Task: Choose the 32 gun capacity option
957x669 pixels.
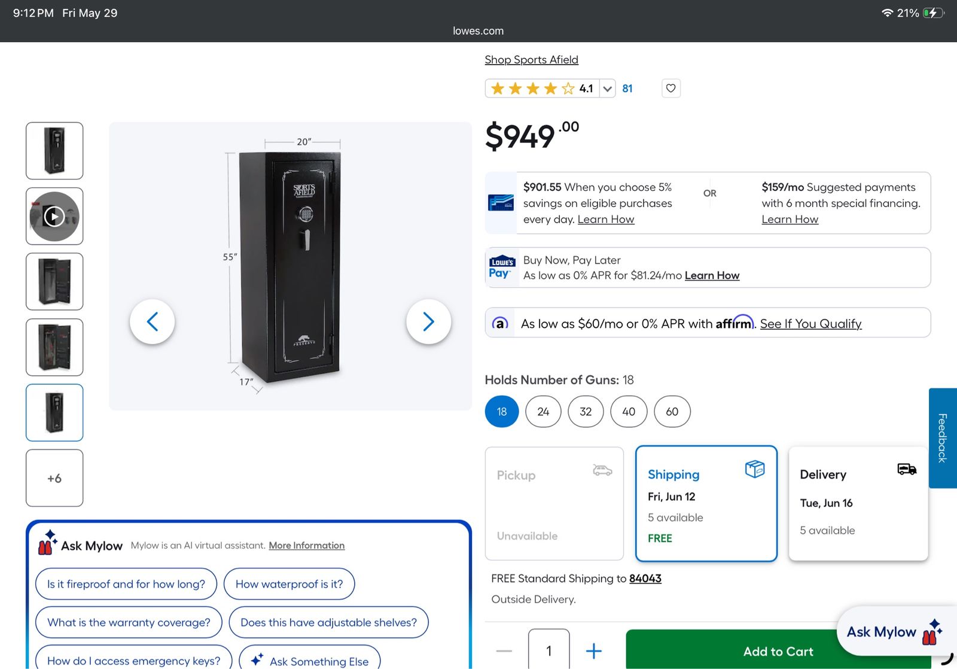Action: 586,412
